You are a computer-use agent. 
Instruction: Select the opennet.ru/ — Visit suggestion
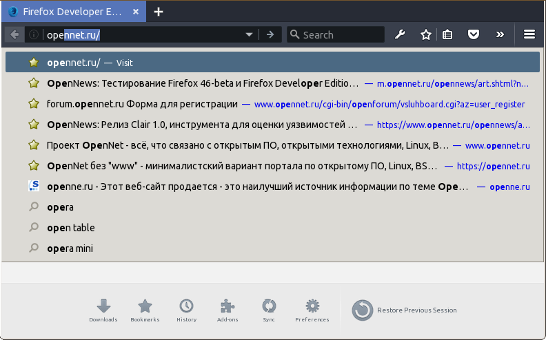[272, 63]
